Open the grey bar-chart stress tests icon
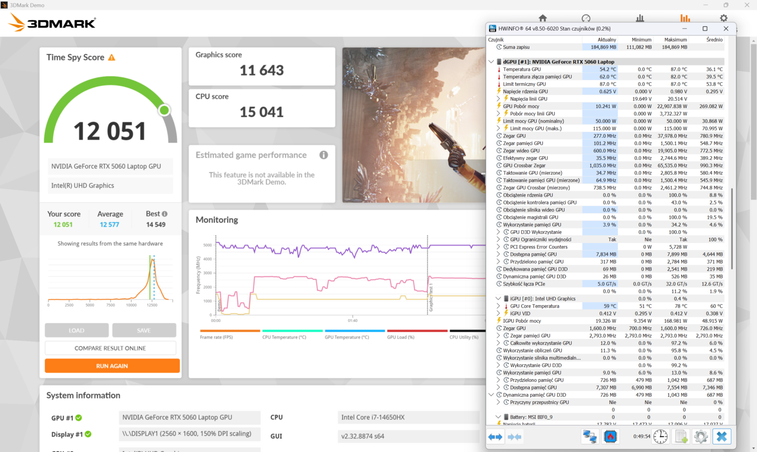 click(x=640, y=18)
